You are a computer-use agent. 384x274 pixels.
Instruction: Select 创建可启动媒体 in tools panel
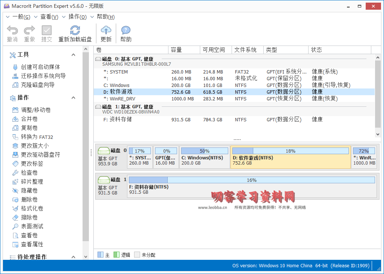[x=40, y=67]
